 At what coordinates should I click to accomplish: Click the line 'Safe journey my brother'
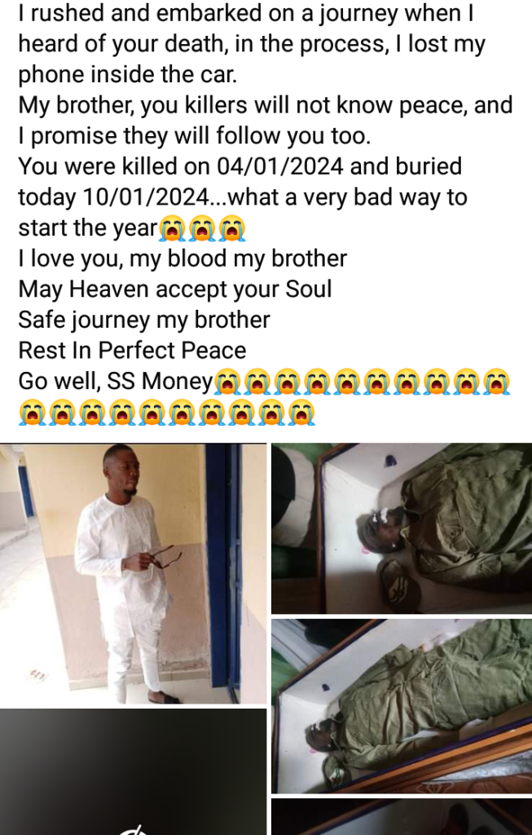144,320
